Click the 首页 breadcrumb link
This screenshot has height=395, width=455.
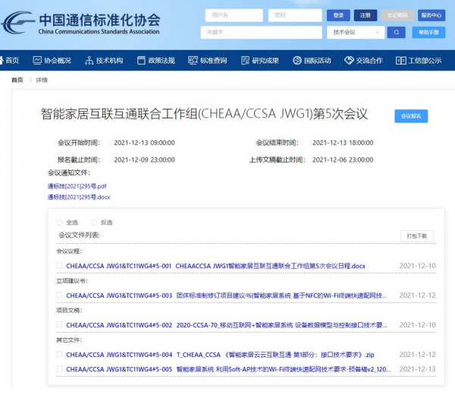pos(17,80)
